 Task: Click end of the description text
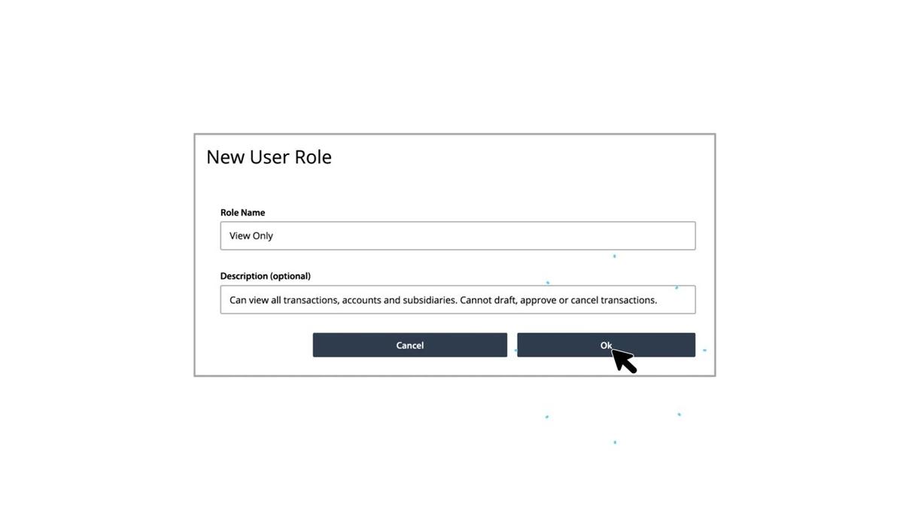point(657,299)
